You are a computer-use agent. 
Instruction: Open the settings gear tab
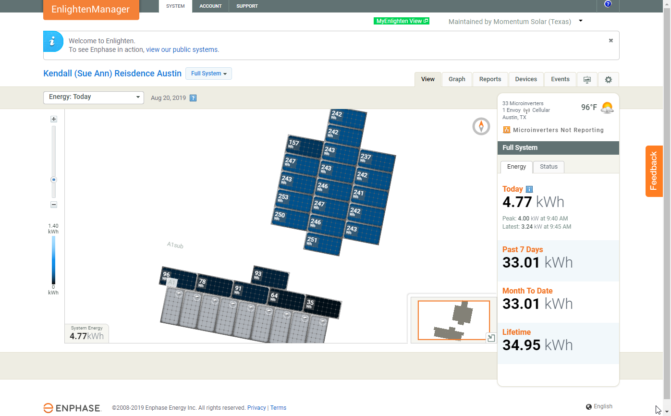tap(608, 80)
